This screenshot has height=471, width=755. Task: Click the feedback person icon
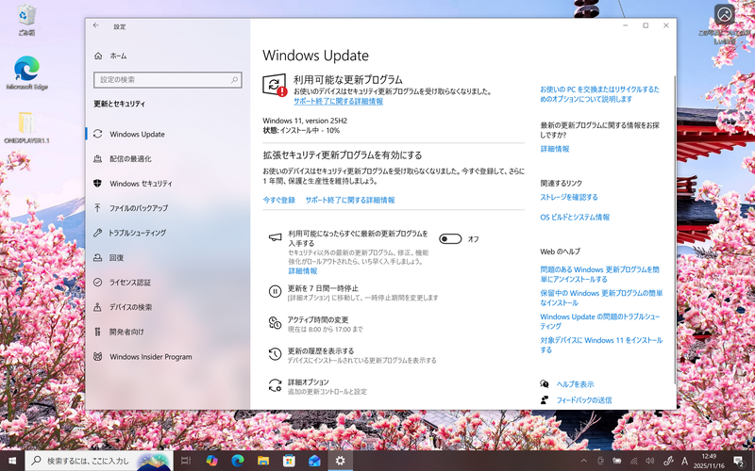click(545, 399)
